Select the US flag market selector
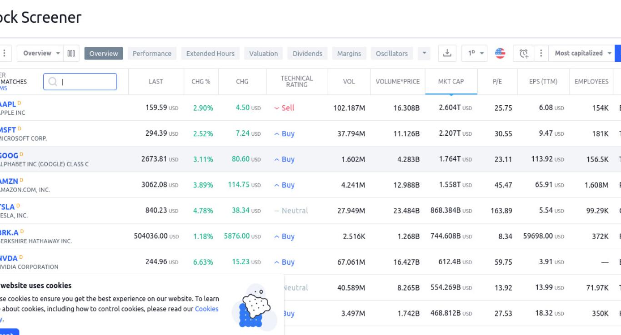 pyautogui.click(x=500, y=53)
